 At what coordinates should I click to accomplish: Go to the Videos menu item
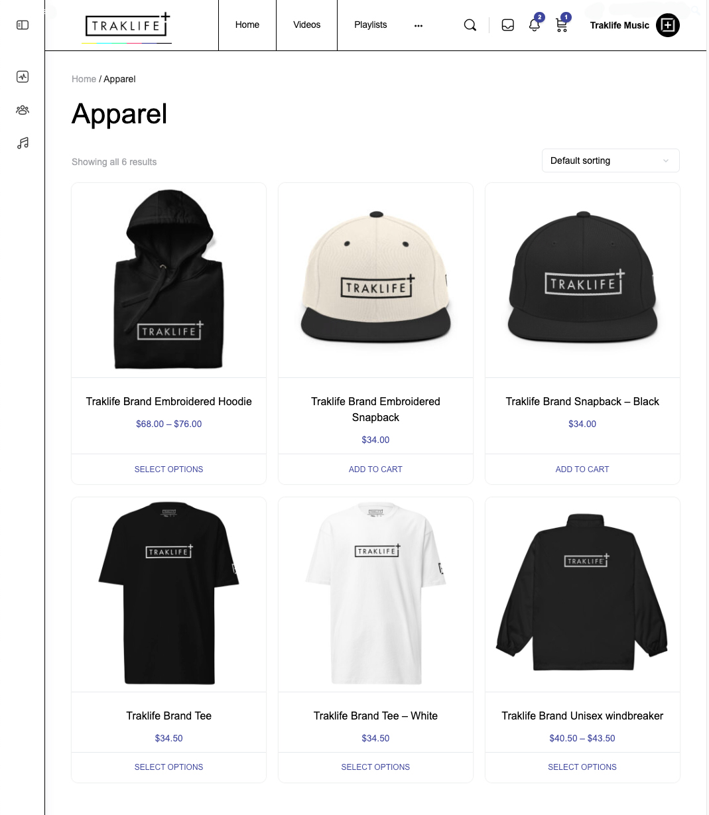click(x=306, y=25)
